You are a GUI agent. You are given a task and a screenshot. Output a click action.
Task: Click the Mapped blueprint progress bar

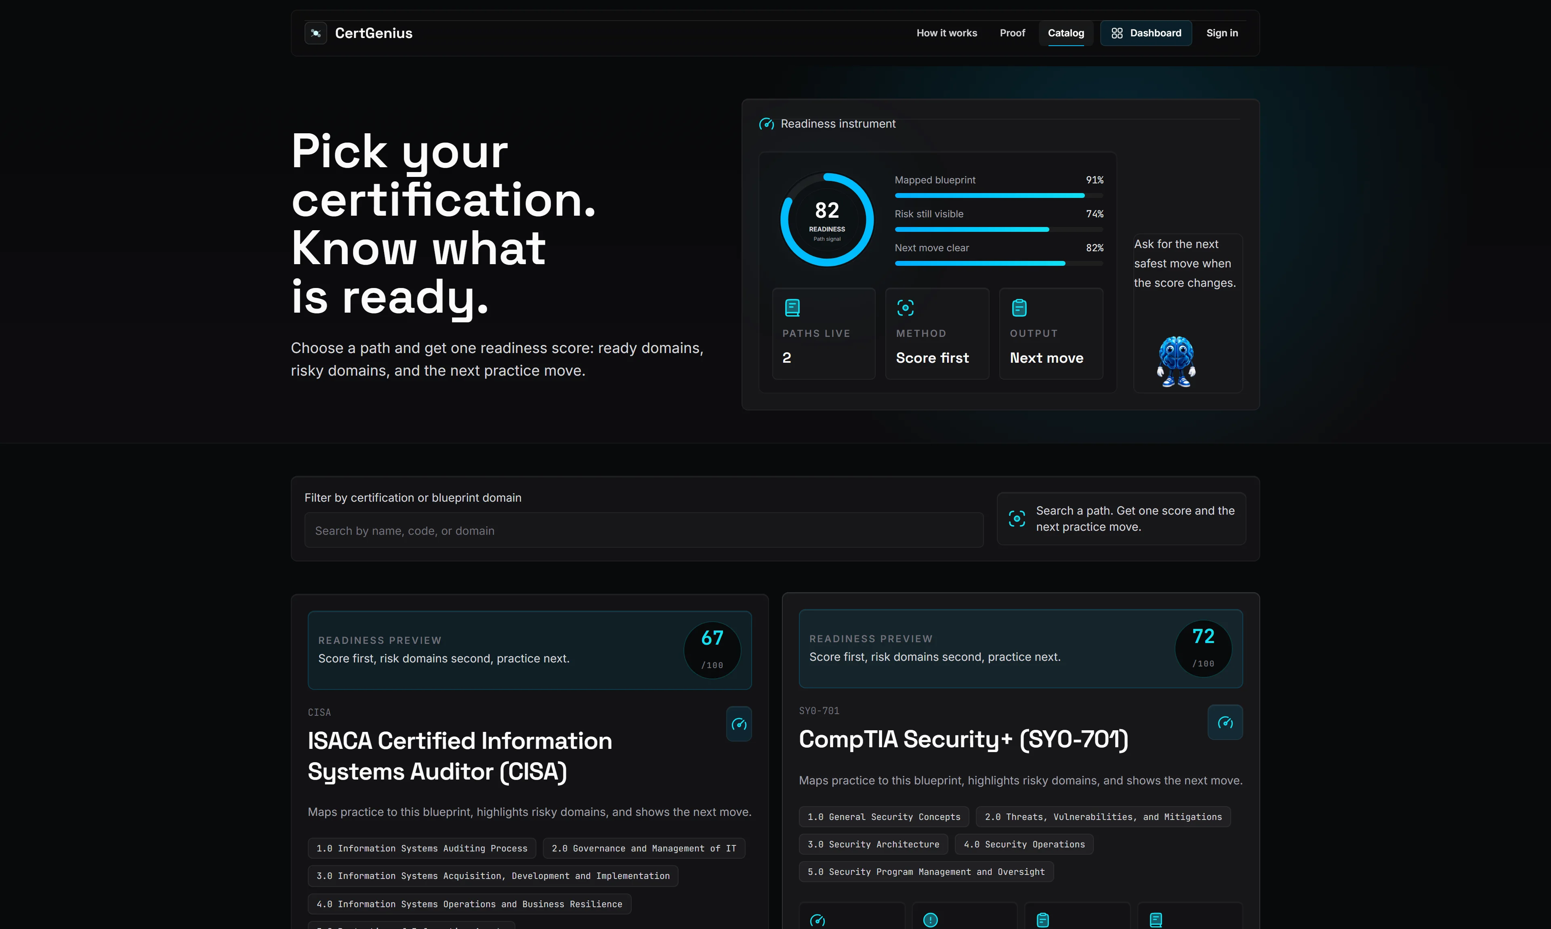tap(999, 195)
